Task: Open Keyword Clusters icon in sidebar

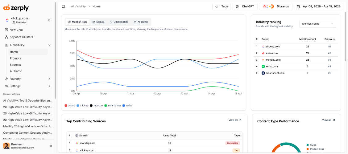Action: tap(6, 37)
